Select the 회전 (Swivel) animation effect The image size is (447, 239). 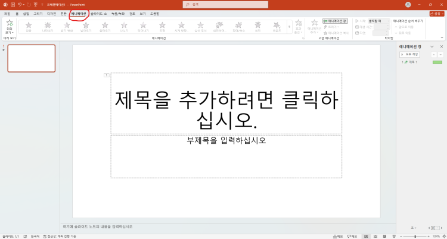[x=257, y=27]
